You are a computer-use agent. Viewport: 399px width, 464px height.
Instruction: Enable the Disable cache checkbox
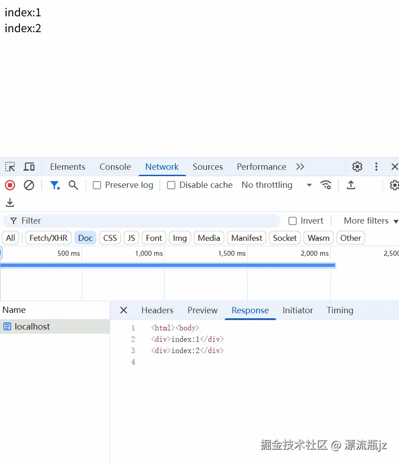(171, 185)
